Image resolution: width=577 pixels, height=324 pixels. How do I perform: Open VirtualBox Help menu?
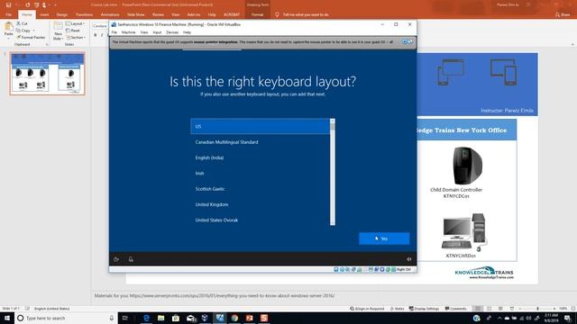pyautogui.click(x=187, y=32)
